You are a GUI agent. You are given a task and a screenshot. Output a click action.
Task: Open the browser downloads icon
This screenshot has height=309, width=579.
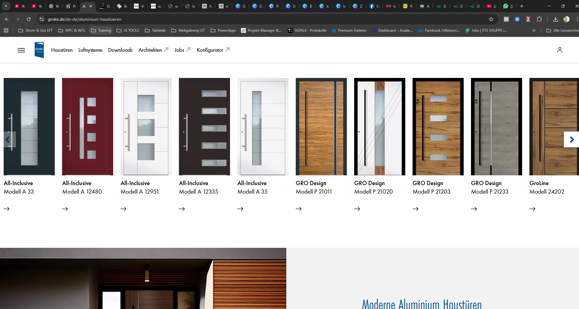click(x=555, y=19)
